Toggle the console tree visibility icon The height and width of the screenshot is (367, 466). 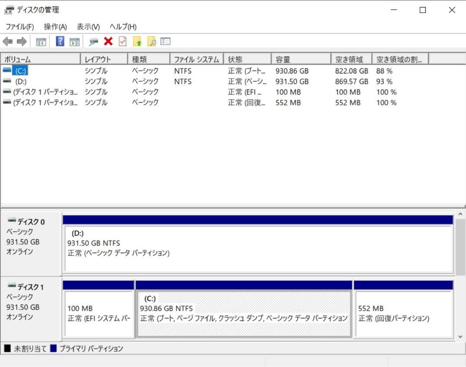point(41,41)
